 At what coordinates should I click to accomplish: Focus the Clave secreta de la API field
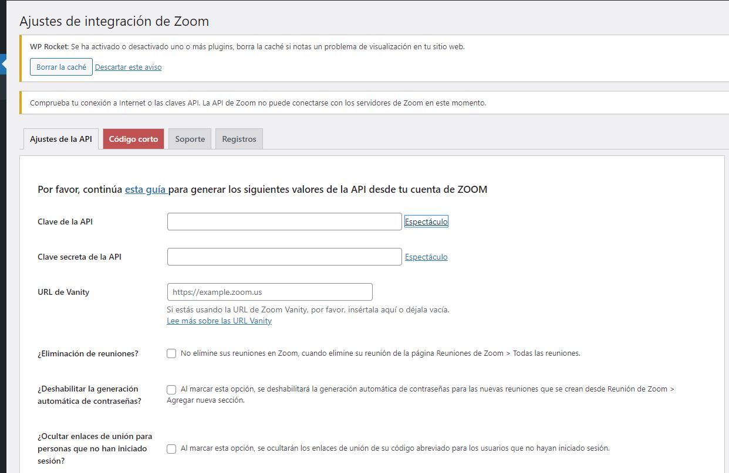pos(285,257)
